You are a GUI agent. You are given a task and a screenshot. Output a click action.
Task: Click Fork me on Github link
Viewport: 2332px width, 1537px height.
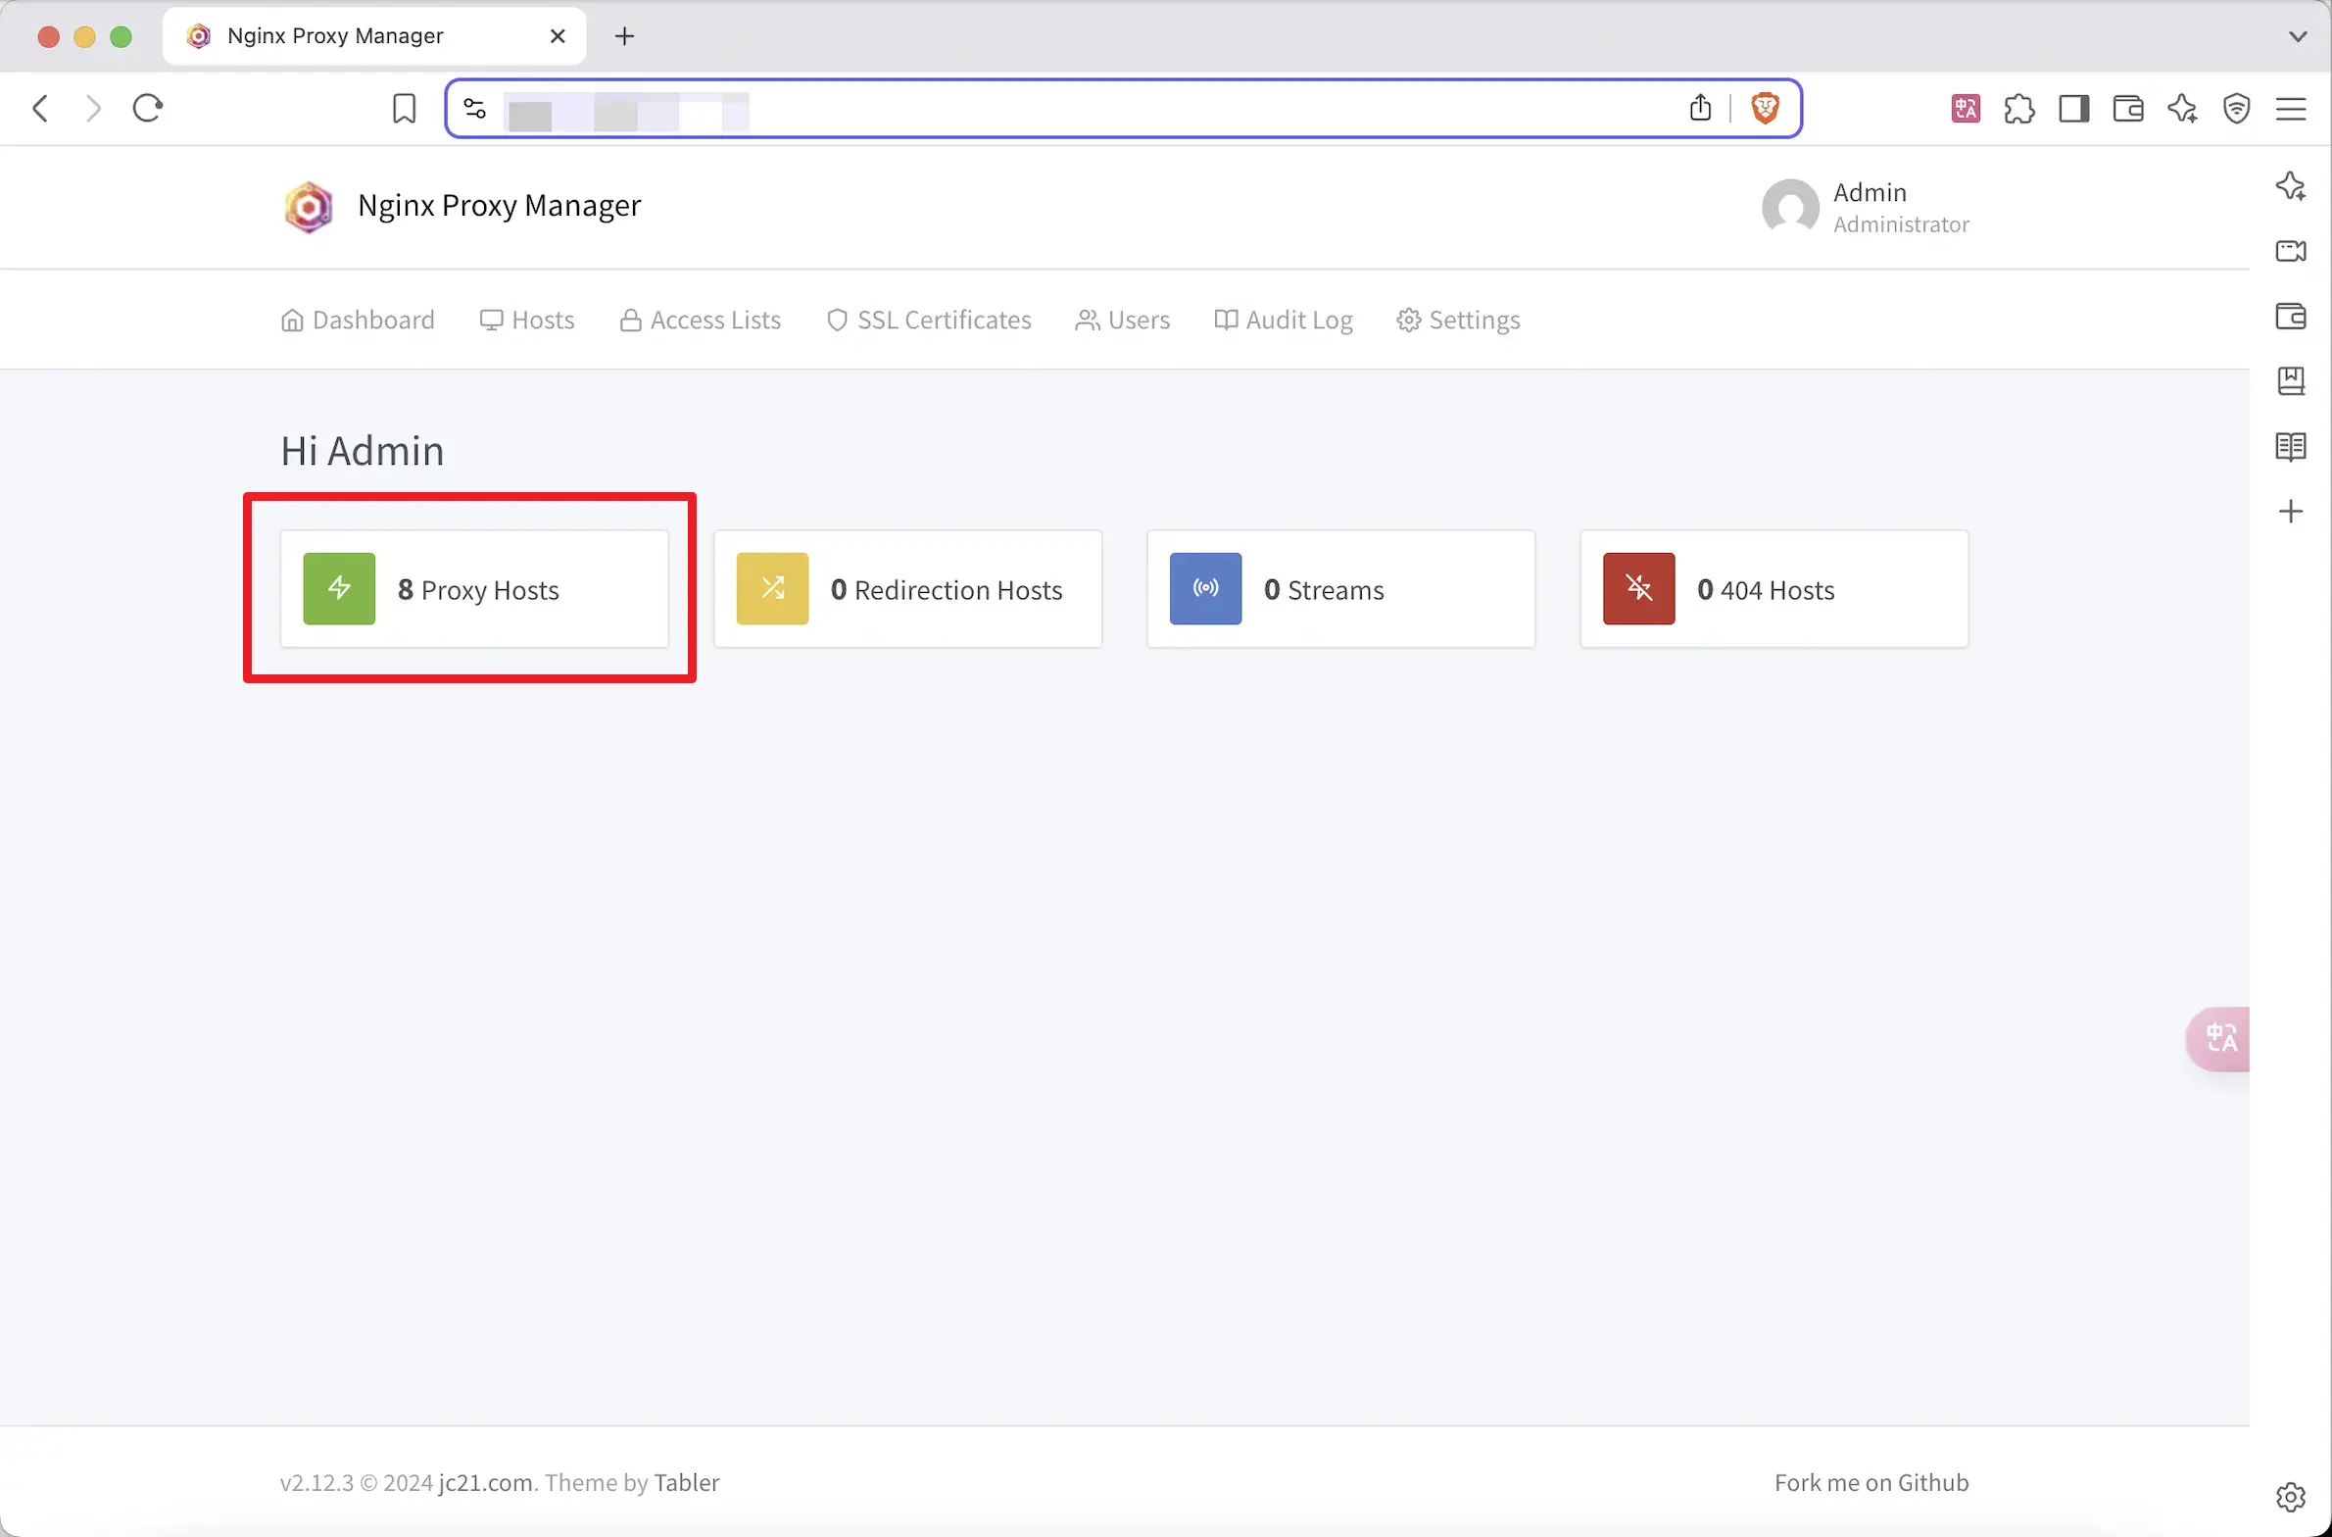(1871, 1482)
